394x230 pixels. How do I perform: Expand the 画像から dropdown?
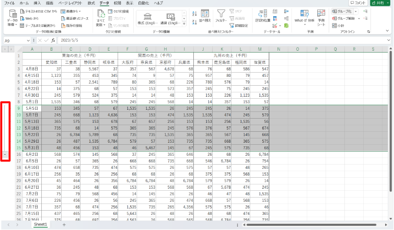tap(80, 11)
